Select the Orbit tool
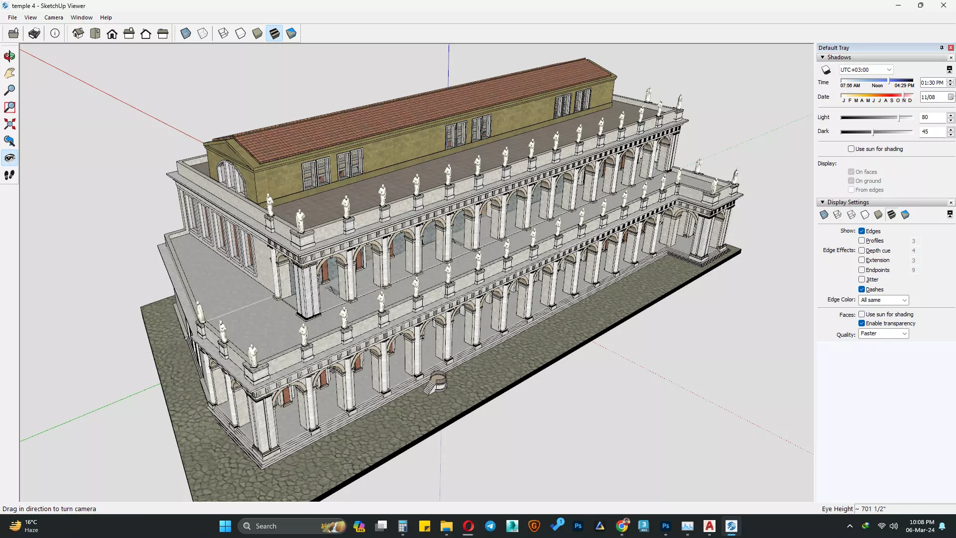The height and width of the screenshot is (538, 956). pos(9,56)
